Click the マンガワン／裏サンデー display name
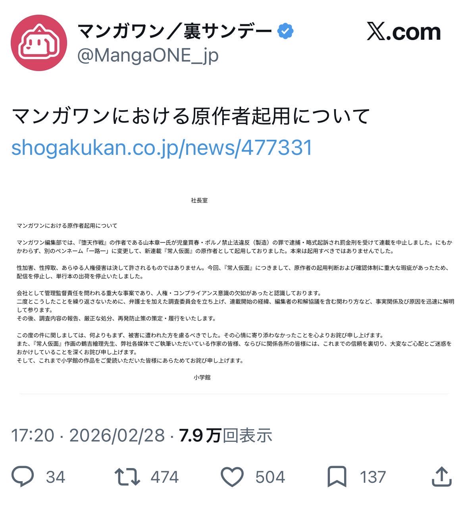Viewport: 468px width, 505px height. (x=175, y=31)
